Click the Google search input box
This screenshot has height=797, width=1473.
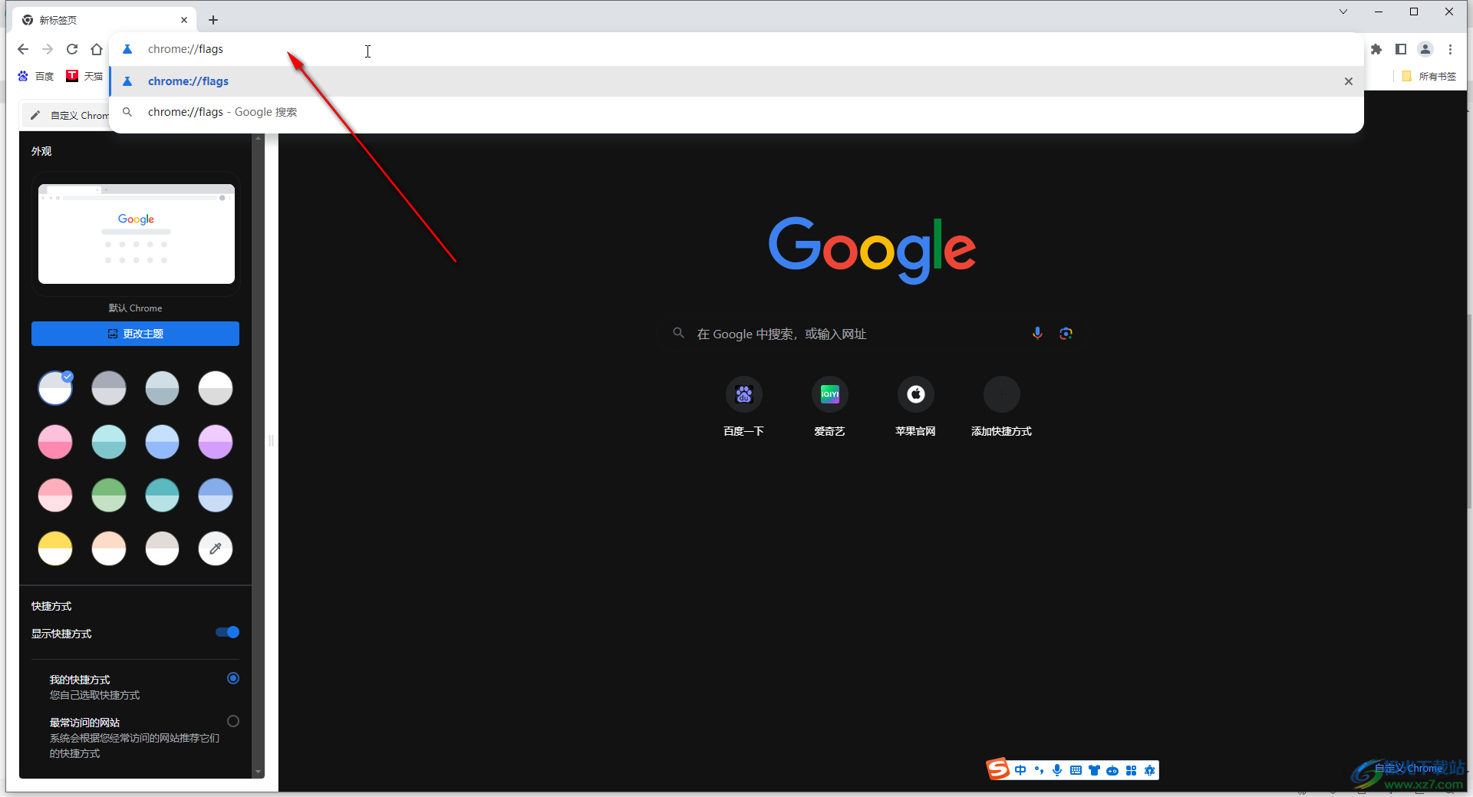872,334
